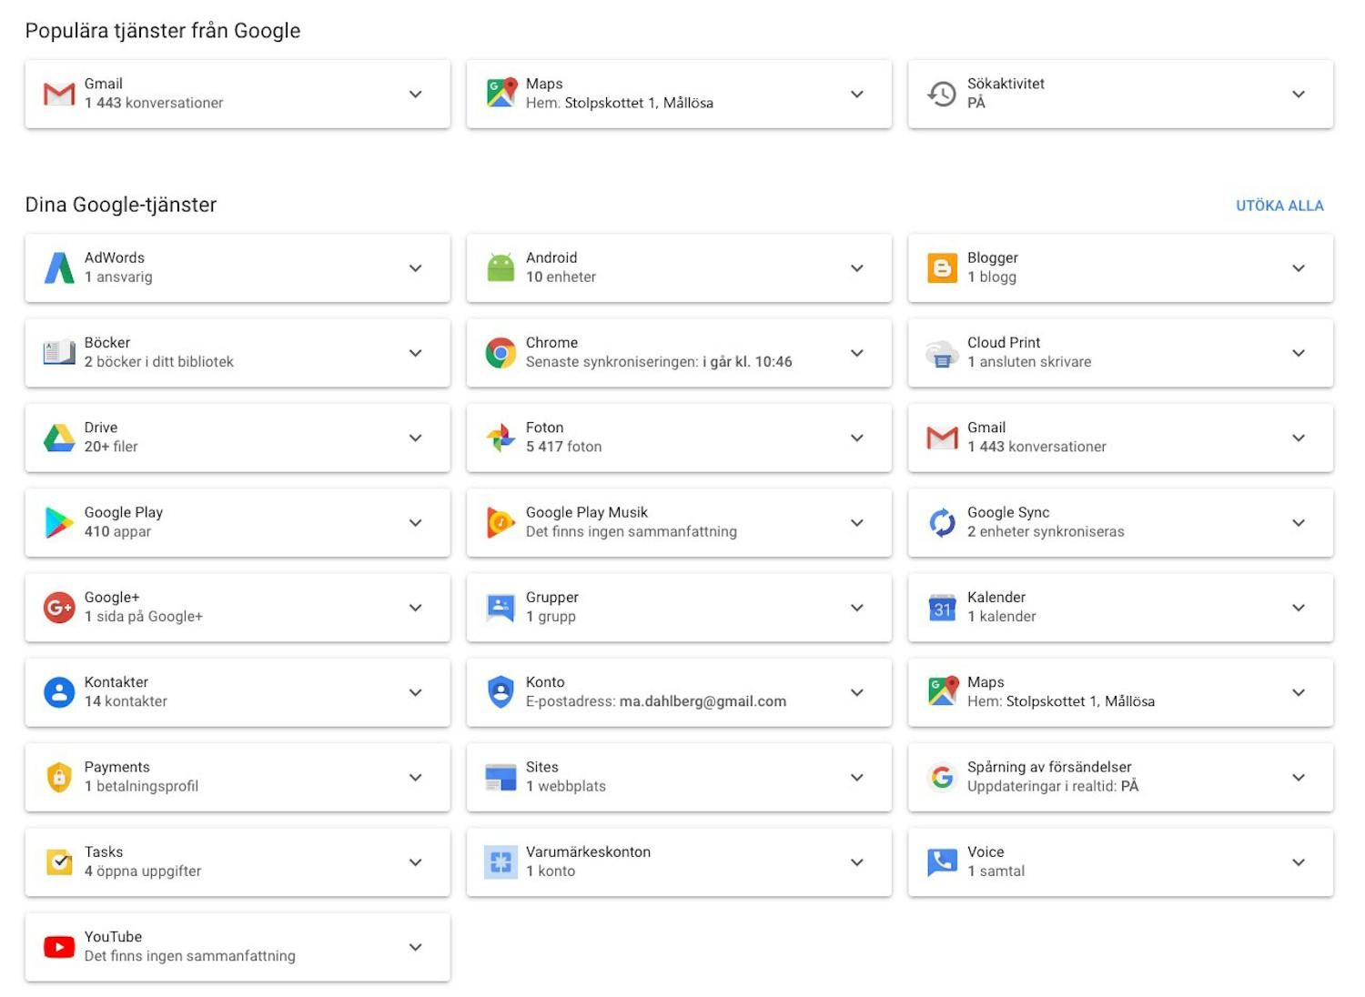1365x997 pixels.
Task: Click the Varumärkeskonton icon
Action: tap(500, 862)
